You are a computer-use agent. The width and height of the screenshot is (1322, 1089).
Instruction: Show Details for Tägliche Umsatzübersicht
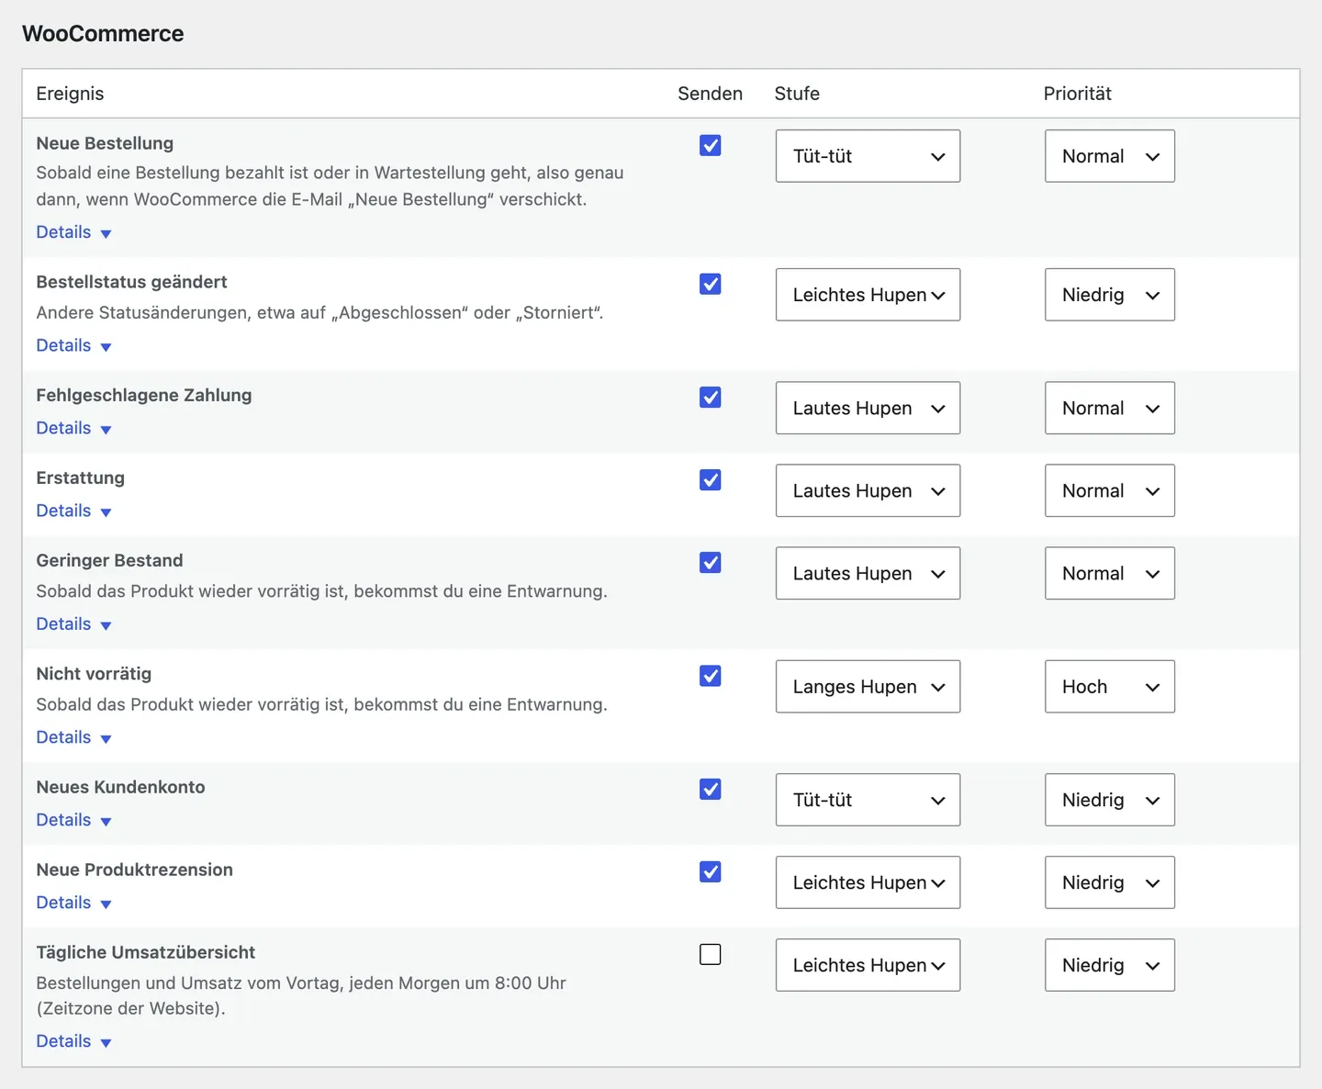[x=73, y=1041]
